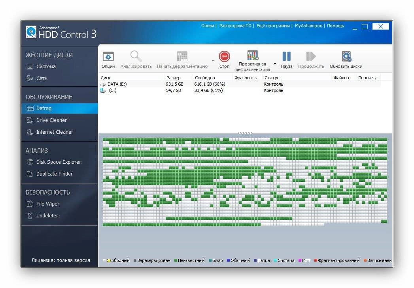Click the Сеть network icon
This screenshot has height=288, width=414.
[x=30, y=78]
